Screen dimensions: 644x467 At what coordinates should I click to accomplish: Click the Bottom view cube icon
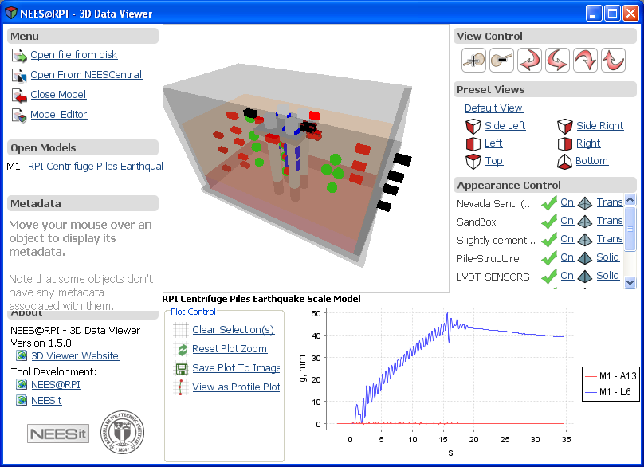(565, 162)
